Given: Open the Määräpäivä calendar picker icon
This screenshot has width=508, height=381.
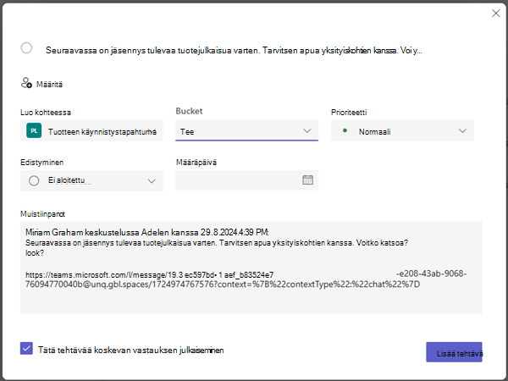Looking at the screenshot, I should tap(307, 179).
